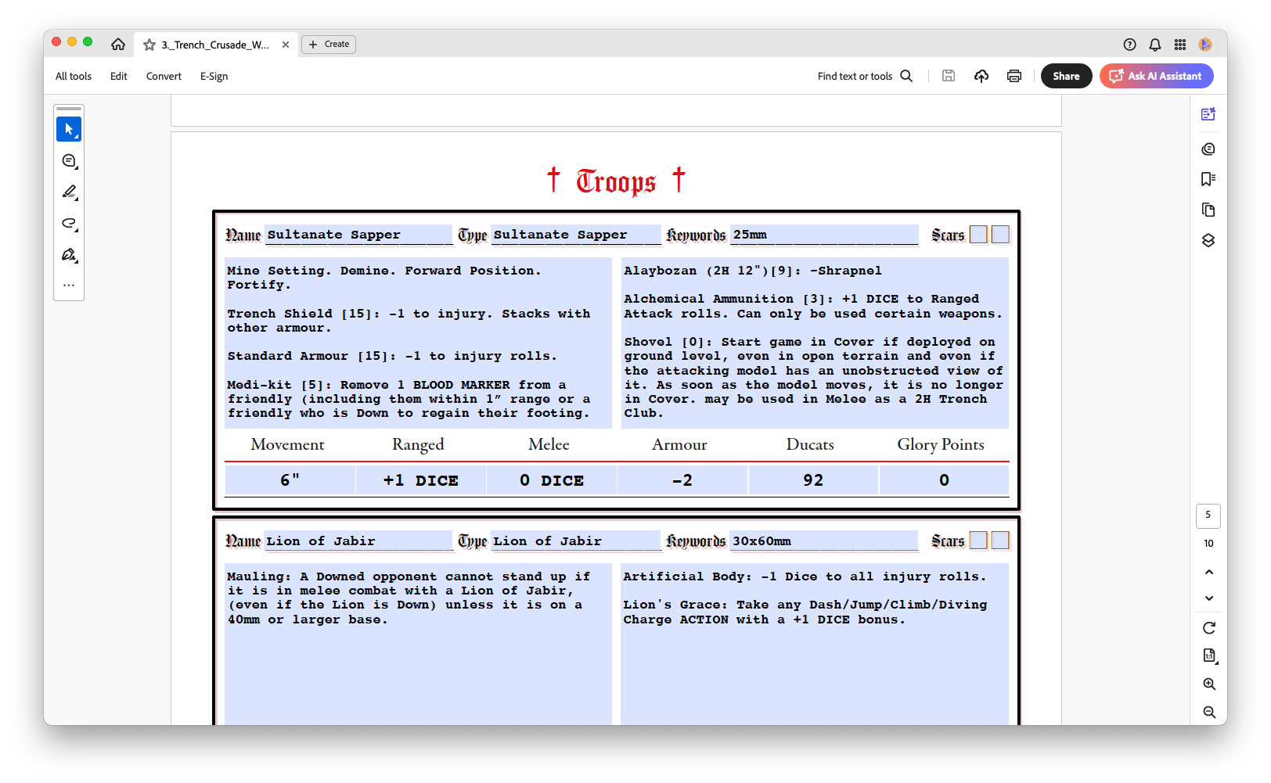The width and height of the screenshot is (1271, 783).
Task: Click the Create new tab button
Action: [329, 45]
